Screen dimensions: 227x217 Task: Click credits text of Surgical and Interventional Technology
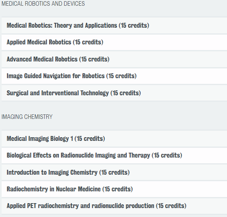coord(125,93)
